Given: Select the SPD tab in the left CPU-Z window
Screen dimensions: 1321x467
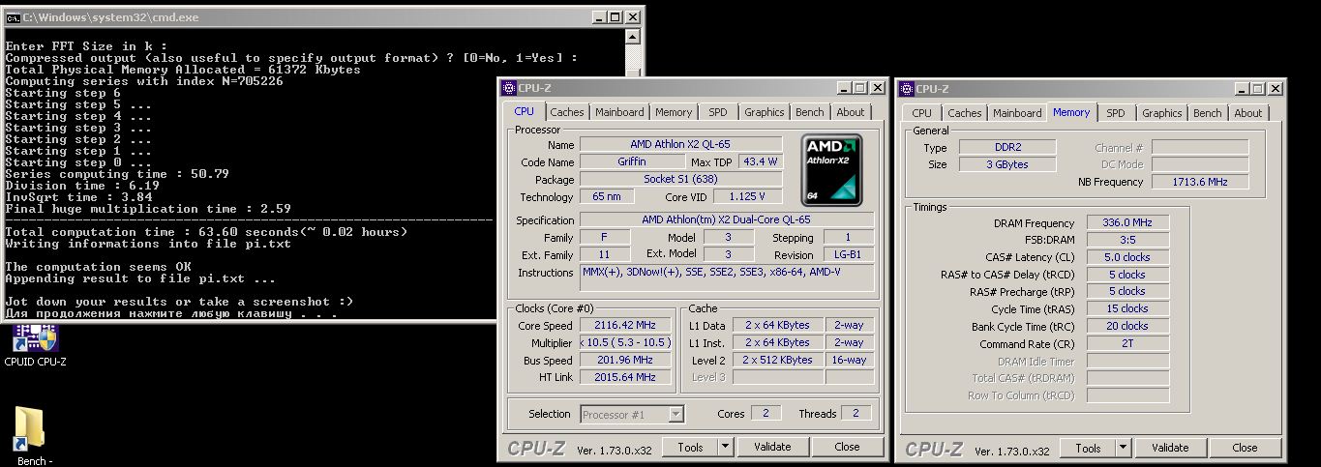Looking at the screenshot, I should [x=717, y=112].
